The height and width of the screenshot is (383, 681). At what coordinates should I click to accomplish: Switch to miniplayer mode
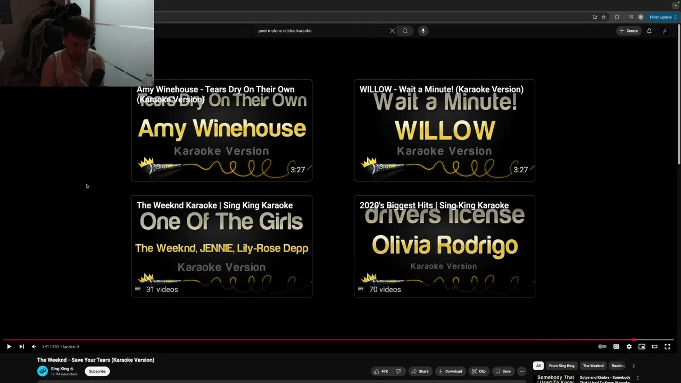click(642, 346)
